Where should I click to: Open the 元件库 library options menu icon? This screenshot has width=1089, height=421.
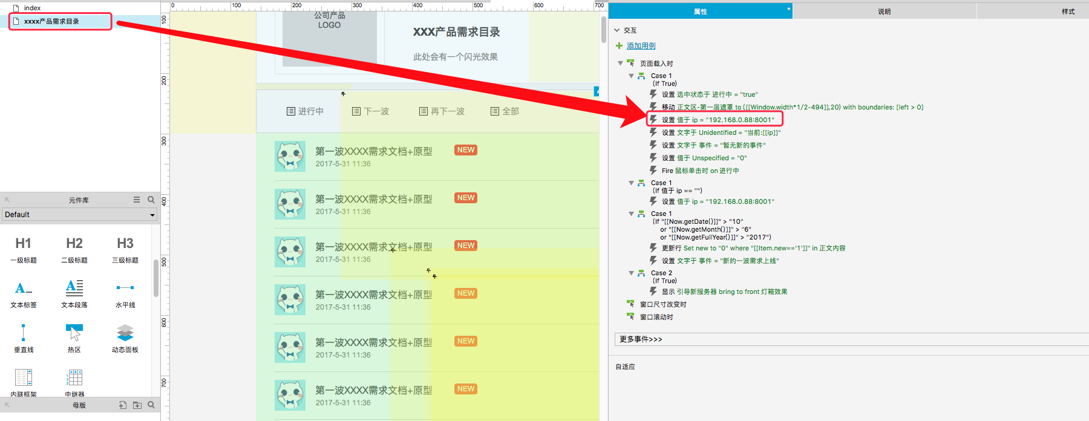click(137, 200)
